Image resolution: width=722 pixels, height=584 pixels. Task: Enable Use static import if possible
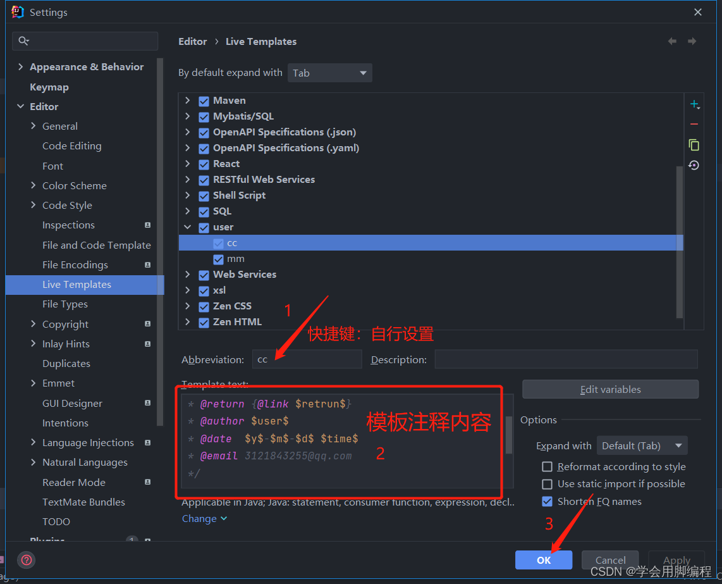(547, 484)
